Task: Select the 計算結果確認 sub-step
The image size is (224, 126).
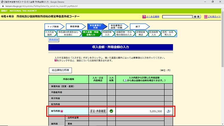Action: click(x=142, y=33)
